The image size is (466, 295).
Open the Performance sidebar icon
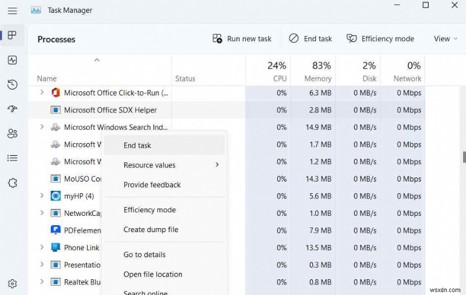coord(12,60)
